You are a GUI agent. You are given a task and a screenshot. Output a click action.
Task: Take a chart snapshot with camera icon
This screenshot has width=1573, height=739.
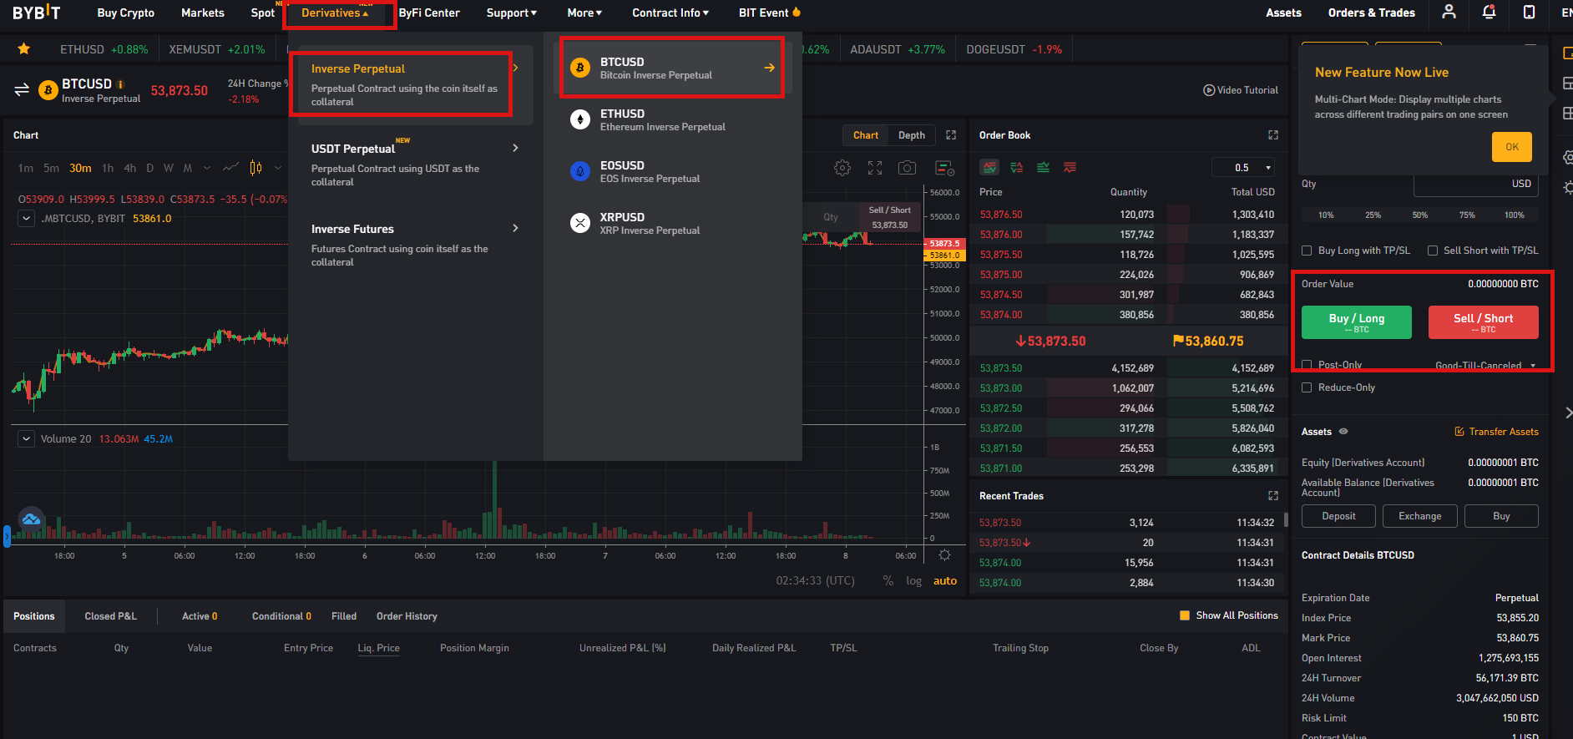(x=907, y=168)
